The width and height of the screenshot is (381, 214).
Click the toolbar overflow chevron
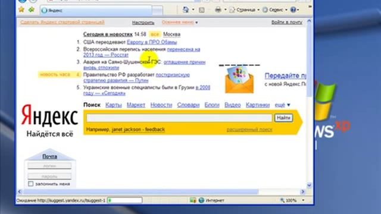coord(310,7)
